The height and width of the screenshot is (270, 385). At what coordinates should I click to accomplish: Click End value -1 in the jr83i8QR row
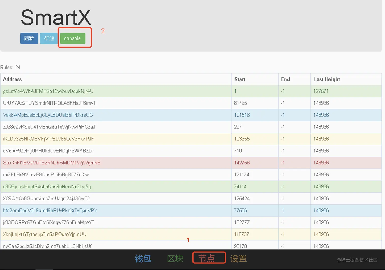click(283, 222)
